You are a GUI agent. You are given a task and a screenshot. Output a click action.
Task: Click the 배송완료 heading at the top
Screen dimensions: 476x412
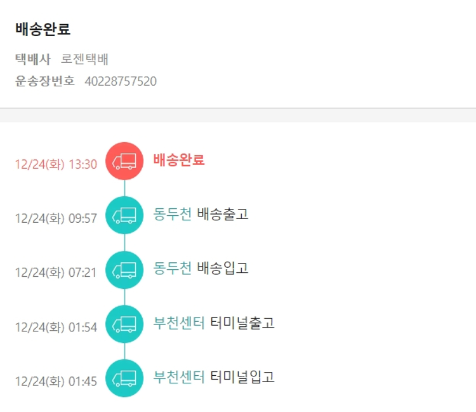43,29
